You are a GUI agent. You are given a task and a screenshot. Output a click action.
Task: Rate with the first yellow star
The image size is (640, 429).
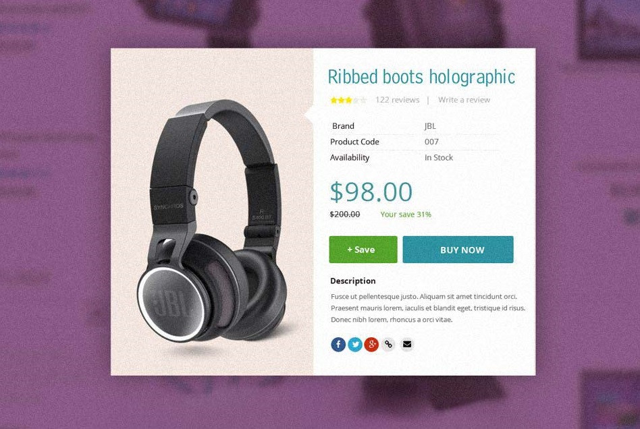point(334,100)
